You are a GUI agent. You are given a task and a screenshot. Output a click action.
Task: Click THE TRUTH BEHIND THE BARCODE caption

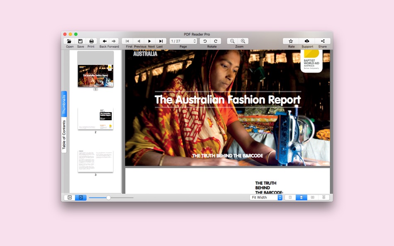click(x=227, y=156)
